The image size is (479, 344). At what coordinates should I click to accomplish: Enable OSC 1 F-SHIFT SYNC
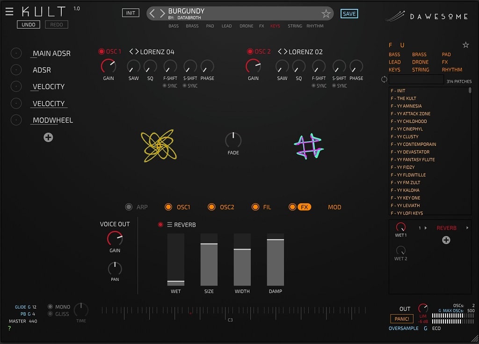point(165,86)
